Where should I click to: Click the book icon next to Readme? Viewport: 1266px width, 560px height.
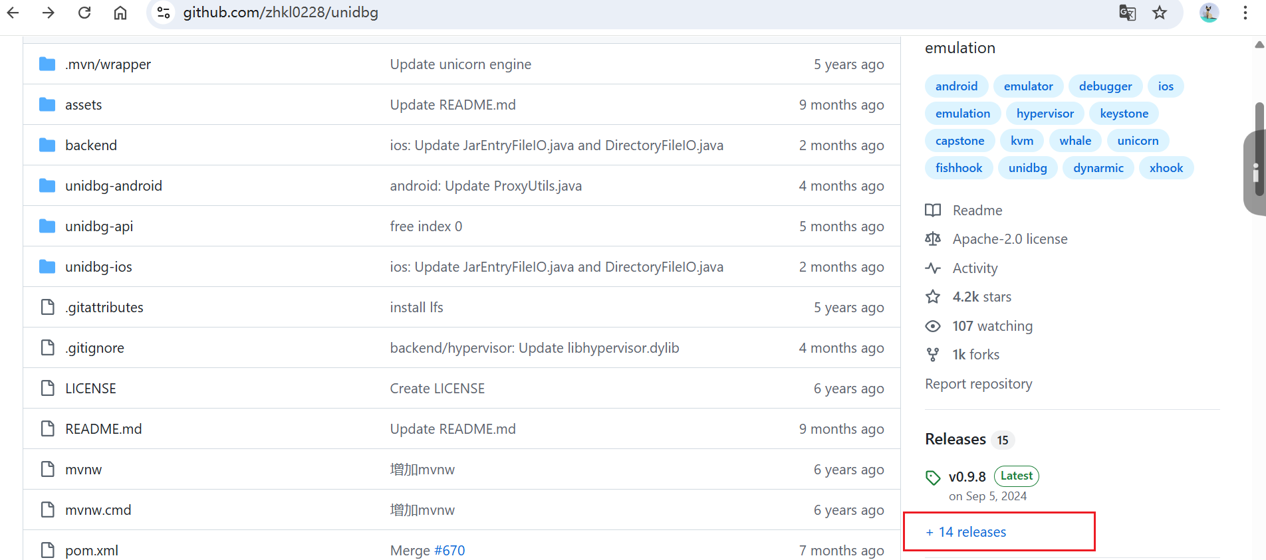pos(933,210)
